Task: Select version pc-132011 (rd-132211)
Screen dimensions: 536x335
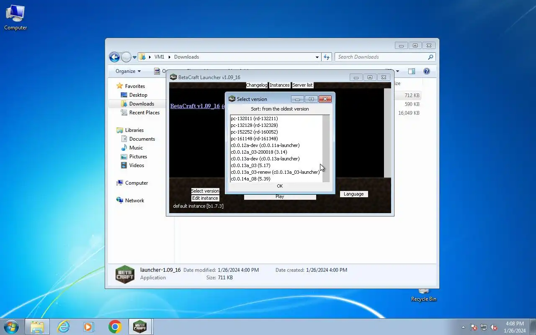Action: pos(276,119)
